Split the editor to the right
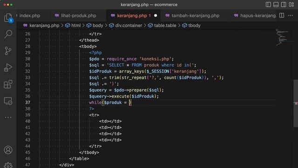The height and width of the screenshot is (168, 298). tap(282, 15)
